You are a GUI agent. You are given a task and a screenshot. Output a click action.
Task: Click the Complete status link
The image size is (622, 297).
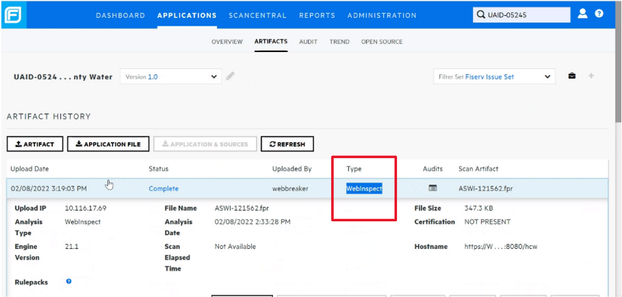(164, 188)
